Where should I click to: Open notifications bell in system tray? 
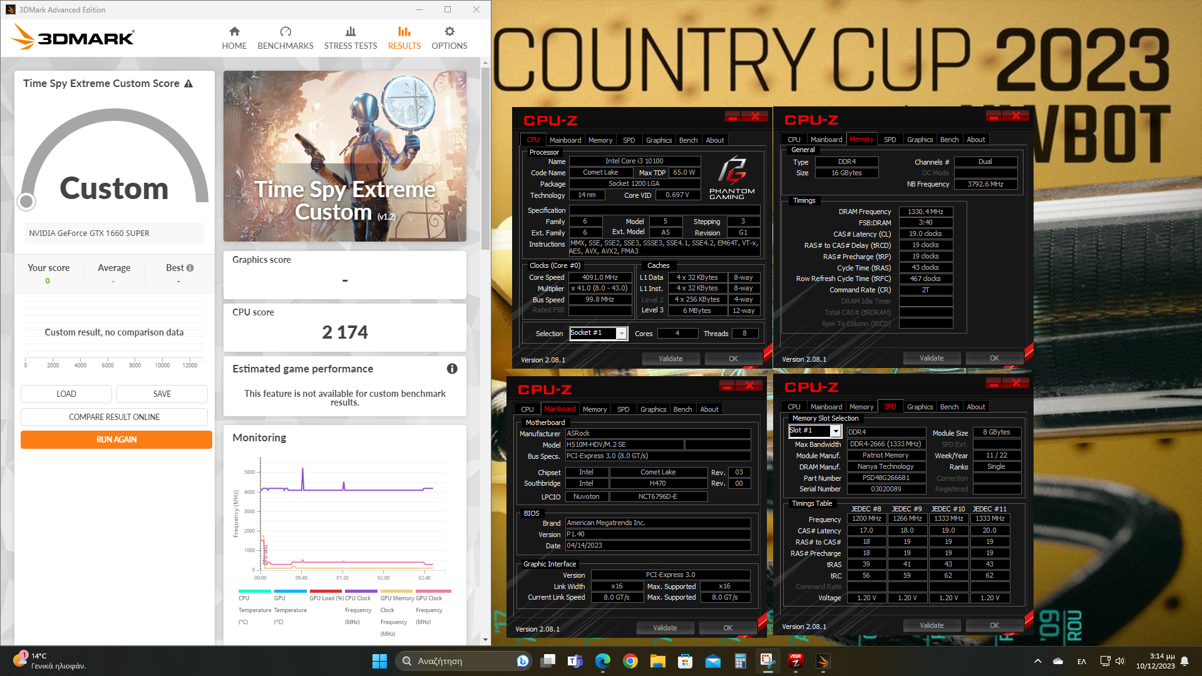pos(1184,661)
